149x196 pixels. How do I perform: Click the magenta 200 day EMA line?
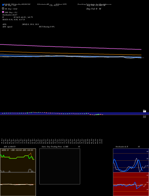tap(71, 47)
